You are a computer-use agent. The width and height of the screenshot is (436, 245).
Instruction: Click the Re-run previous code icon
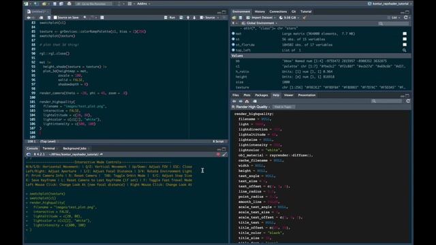coord(181,18)
